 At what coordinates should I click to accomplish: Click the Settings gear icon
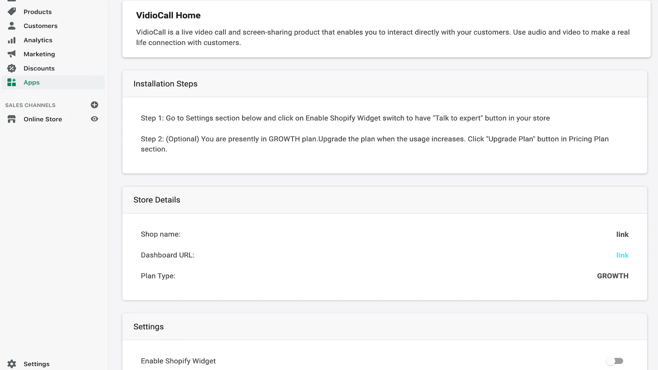click(12, 364)
